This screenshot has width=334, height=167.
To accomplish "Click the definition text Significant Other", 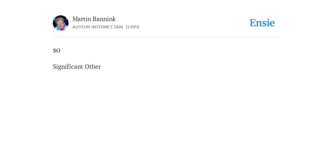I will coord(77,67).
